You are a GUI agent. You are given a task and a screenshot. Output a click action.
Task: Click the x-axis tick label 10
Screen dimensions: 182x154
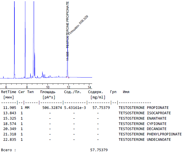(47, 85)
